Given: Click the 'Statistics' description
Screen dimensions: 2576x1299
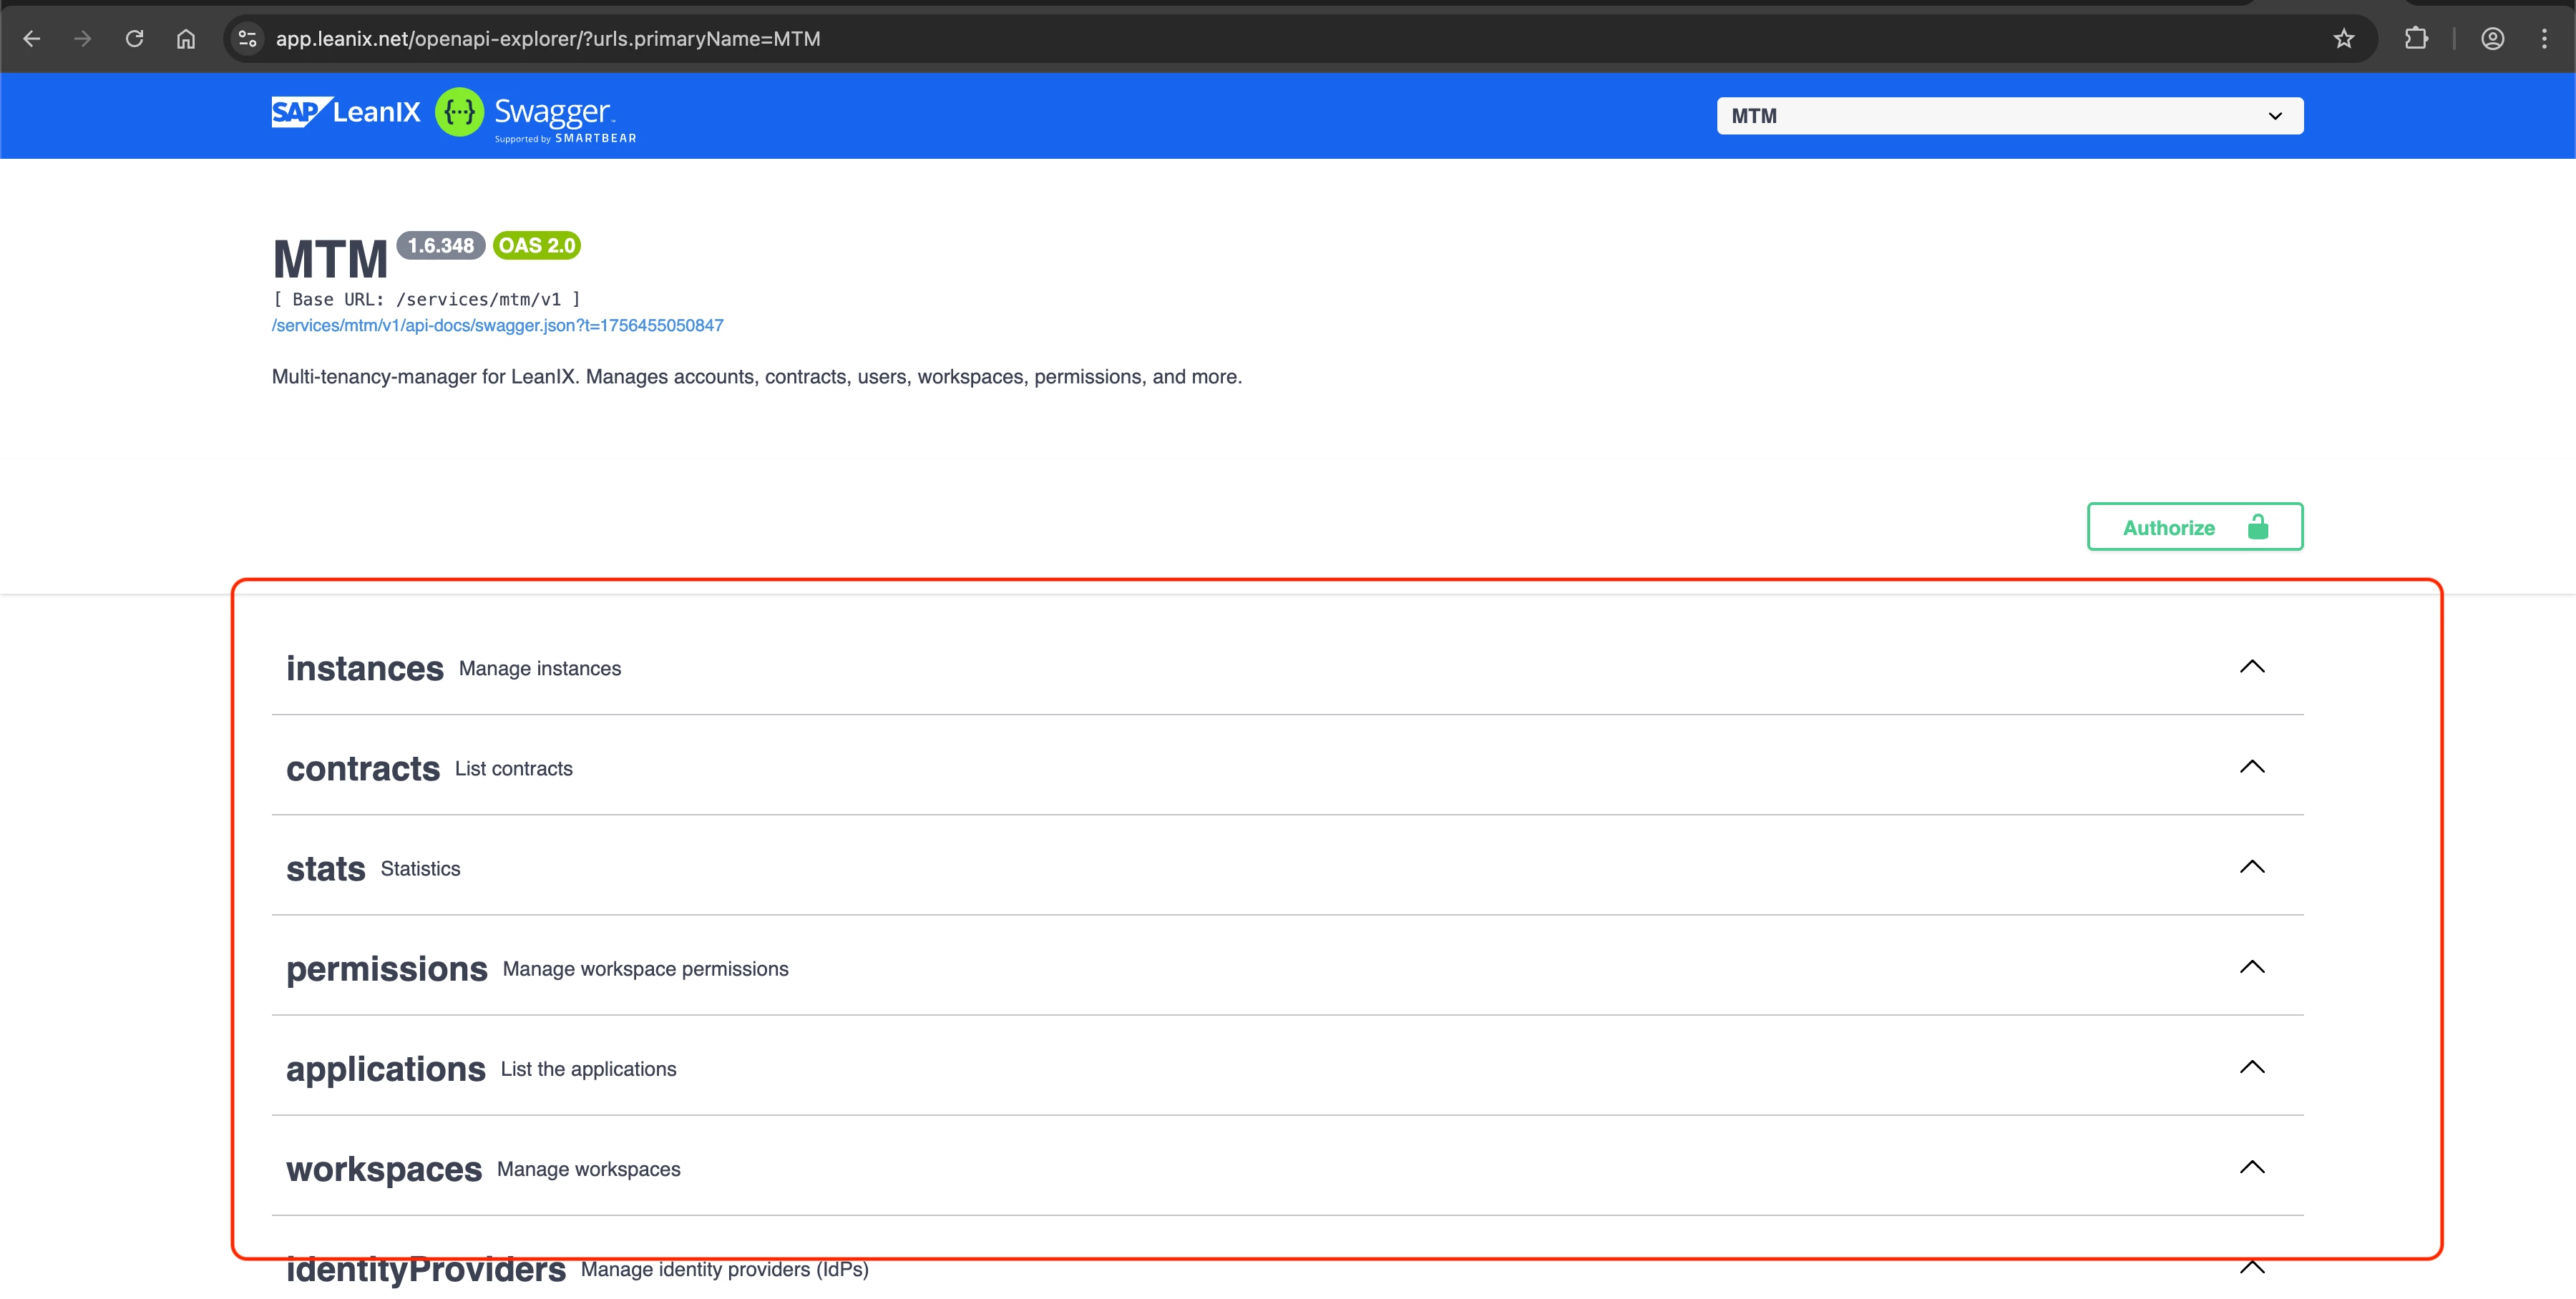Looking at the screenshot, I should point(420,868).
